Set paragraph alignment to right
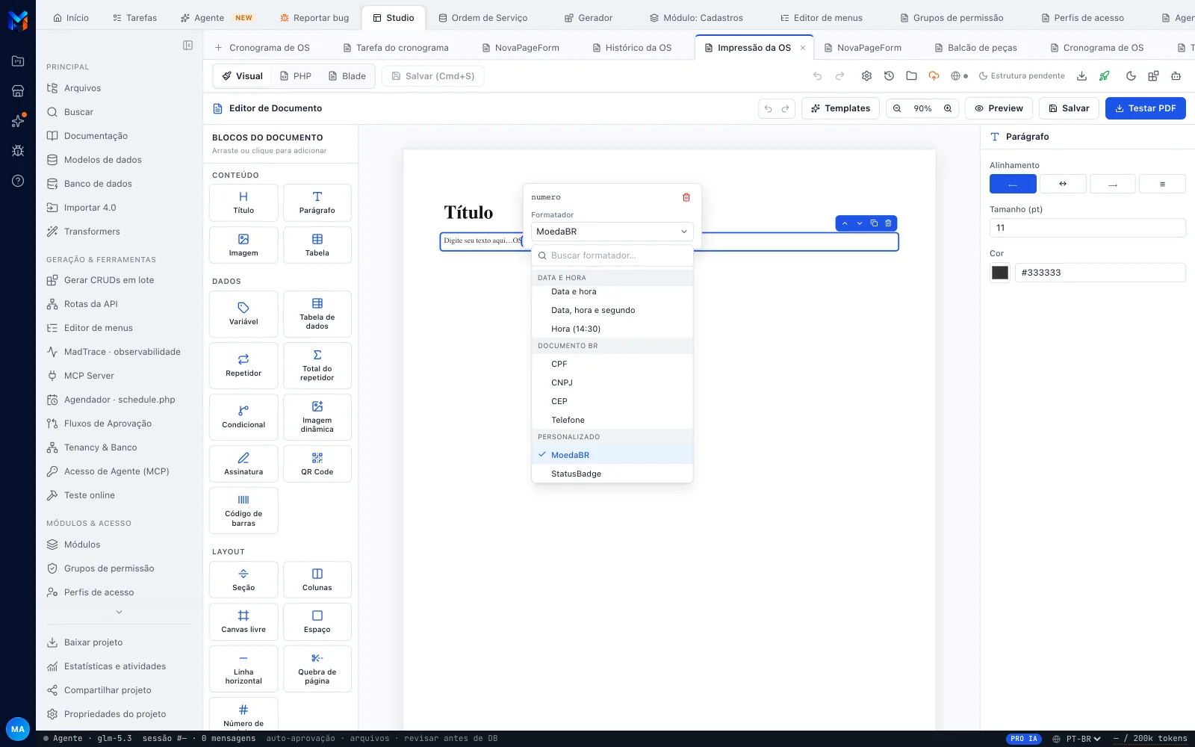 pyautogui.click(x=1113, y=184)
